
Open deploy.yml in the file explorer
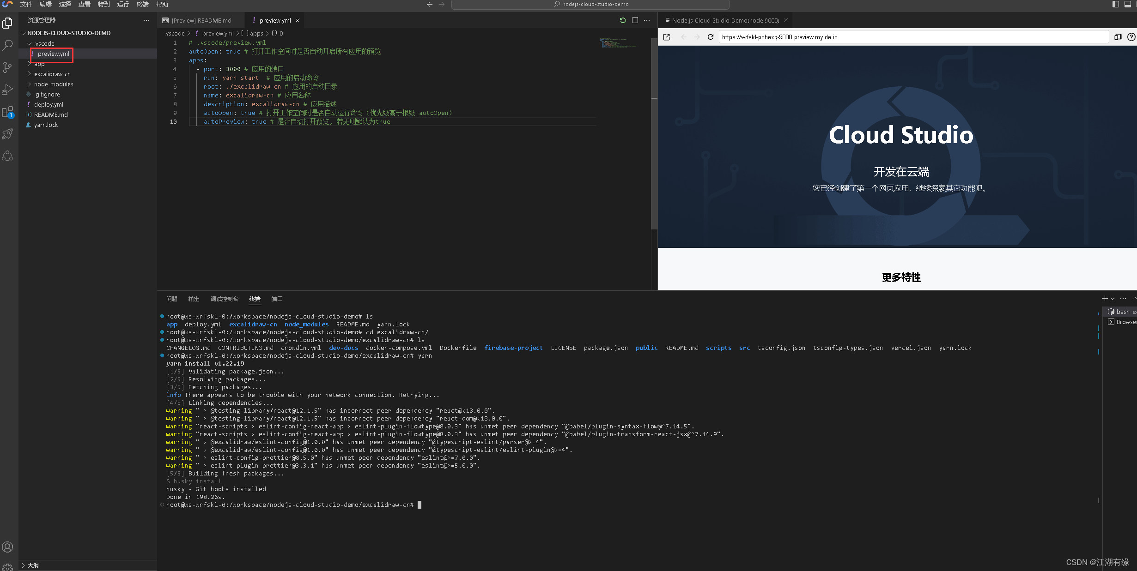click(x=49, y=104)
